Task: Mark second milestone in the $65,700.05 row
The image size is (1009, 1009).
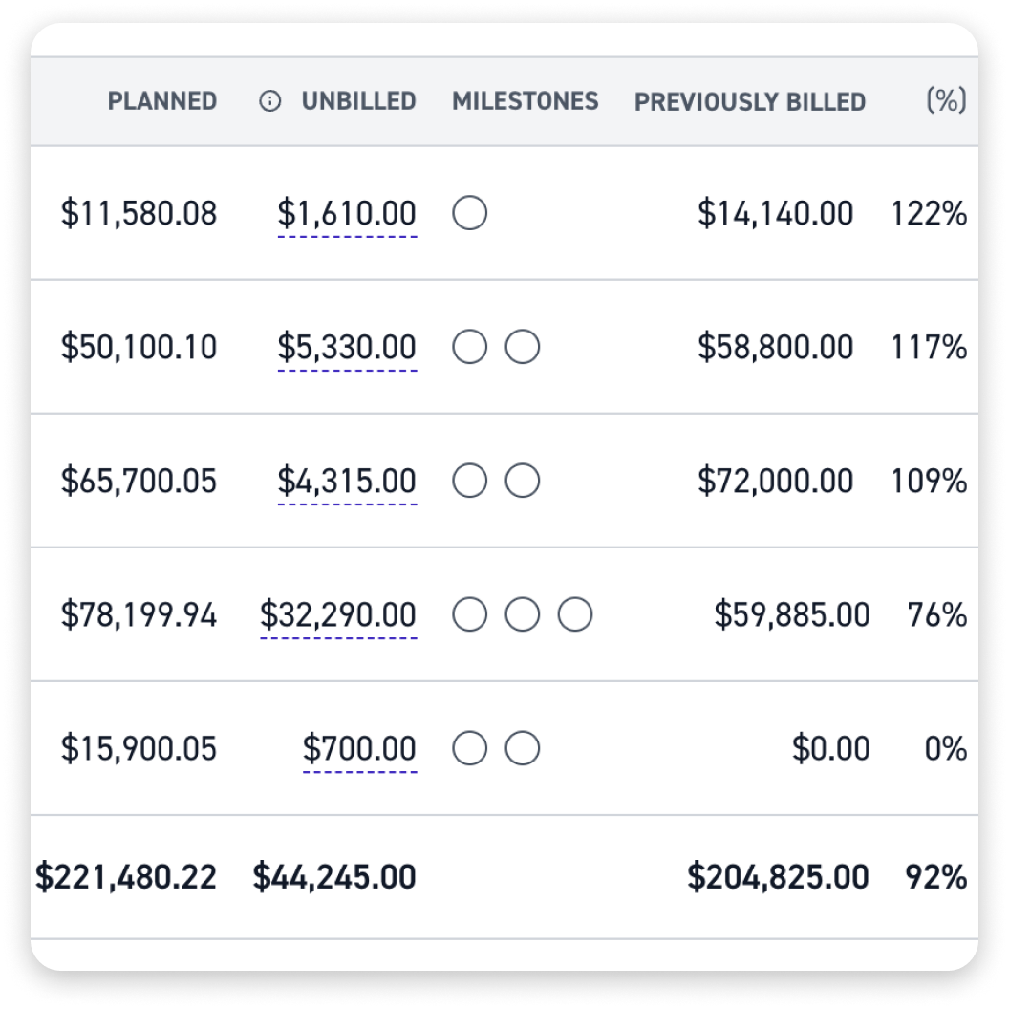Action: point(523,481)
